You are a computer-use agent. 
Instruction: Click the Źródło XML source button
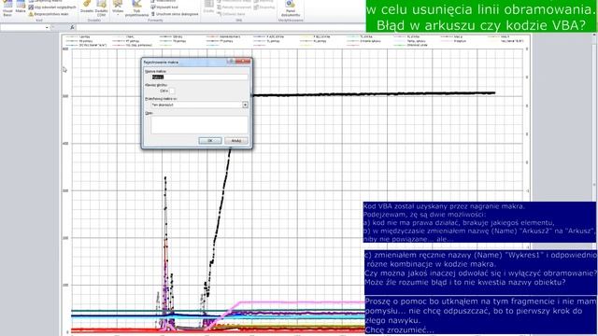point(208,7)
